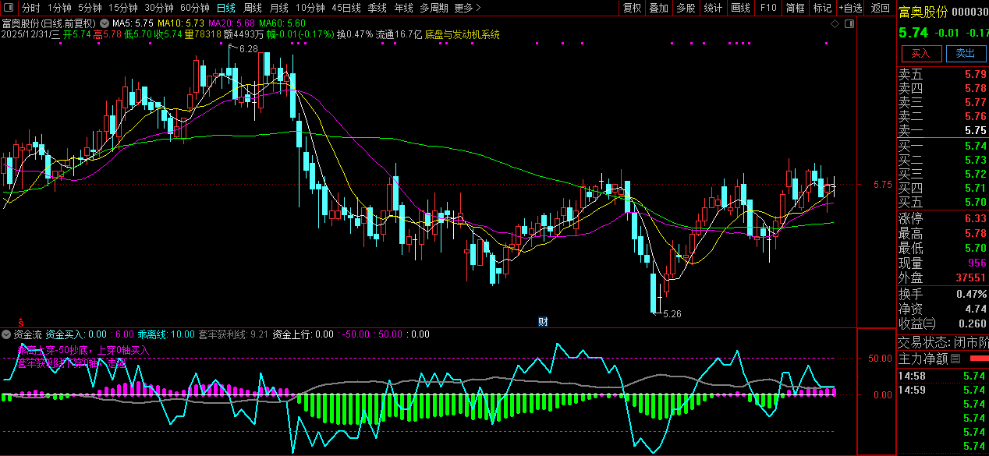Open the 多股 multi-stock view
This screenshot has height=456, width=989.
[686, 8]
